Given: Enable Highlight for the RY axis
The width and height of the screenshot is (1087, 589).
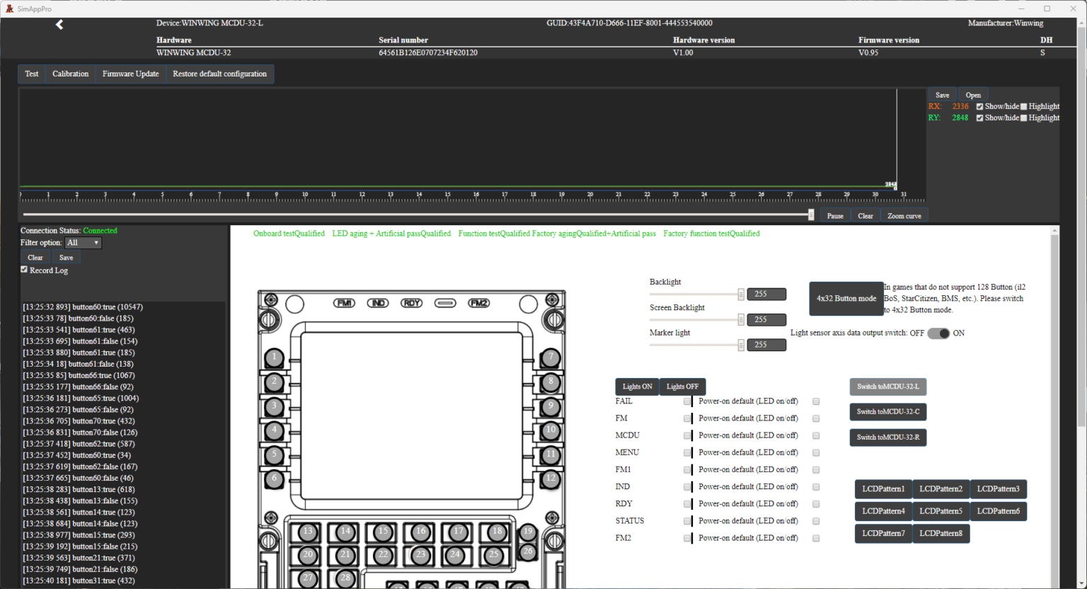Looking at the screenshot, I should pos(1023,118).
